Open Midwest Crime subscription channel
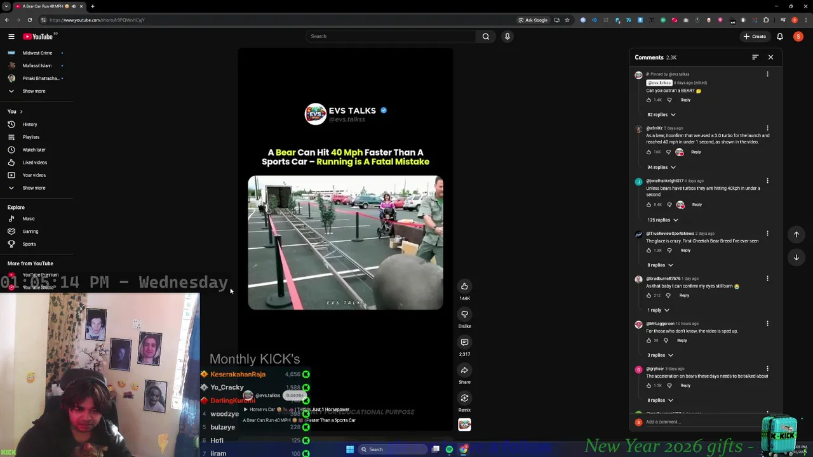813x457 pixels. pyautogui.click(x=36, y=53)
